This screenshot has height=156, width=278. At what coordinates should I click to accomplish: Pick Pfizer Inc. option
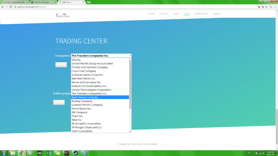(x=100, y=116)
